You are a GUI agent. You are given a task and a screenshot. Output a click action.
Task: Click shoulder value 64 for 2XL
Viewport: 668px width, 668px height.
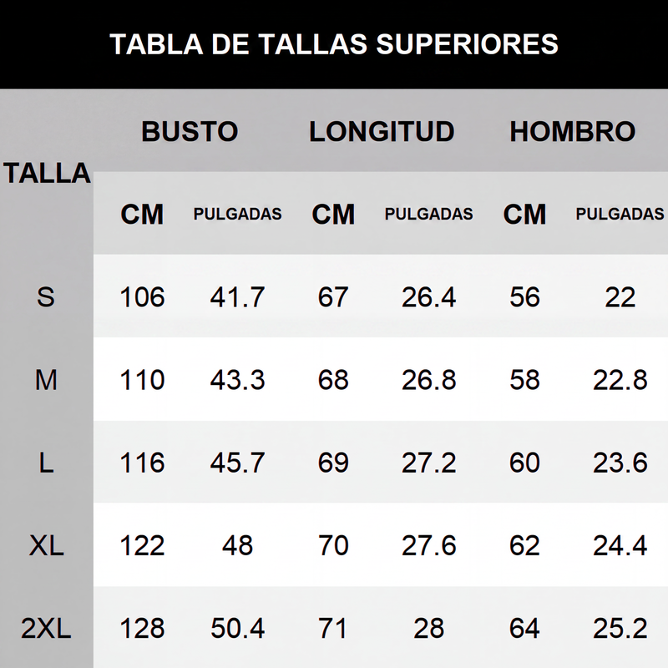524,628
